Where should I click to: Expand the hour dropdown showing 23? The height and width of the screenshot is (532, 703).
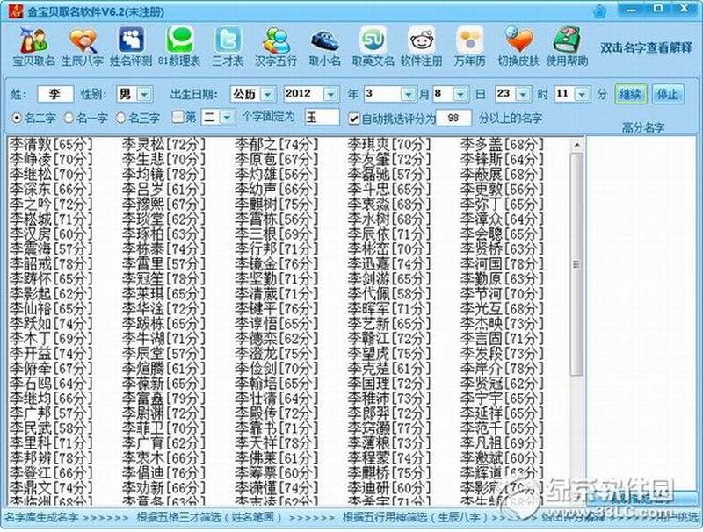[523, 95]
